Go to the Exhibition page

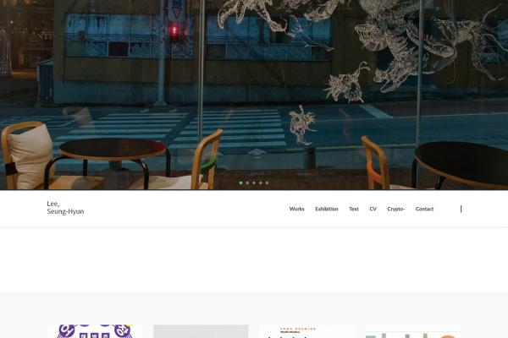coord(326,209)
